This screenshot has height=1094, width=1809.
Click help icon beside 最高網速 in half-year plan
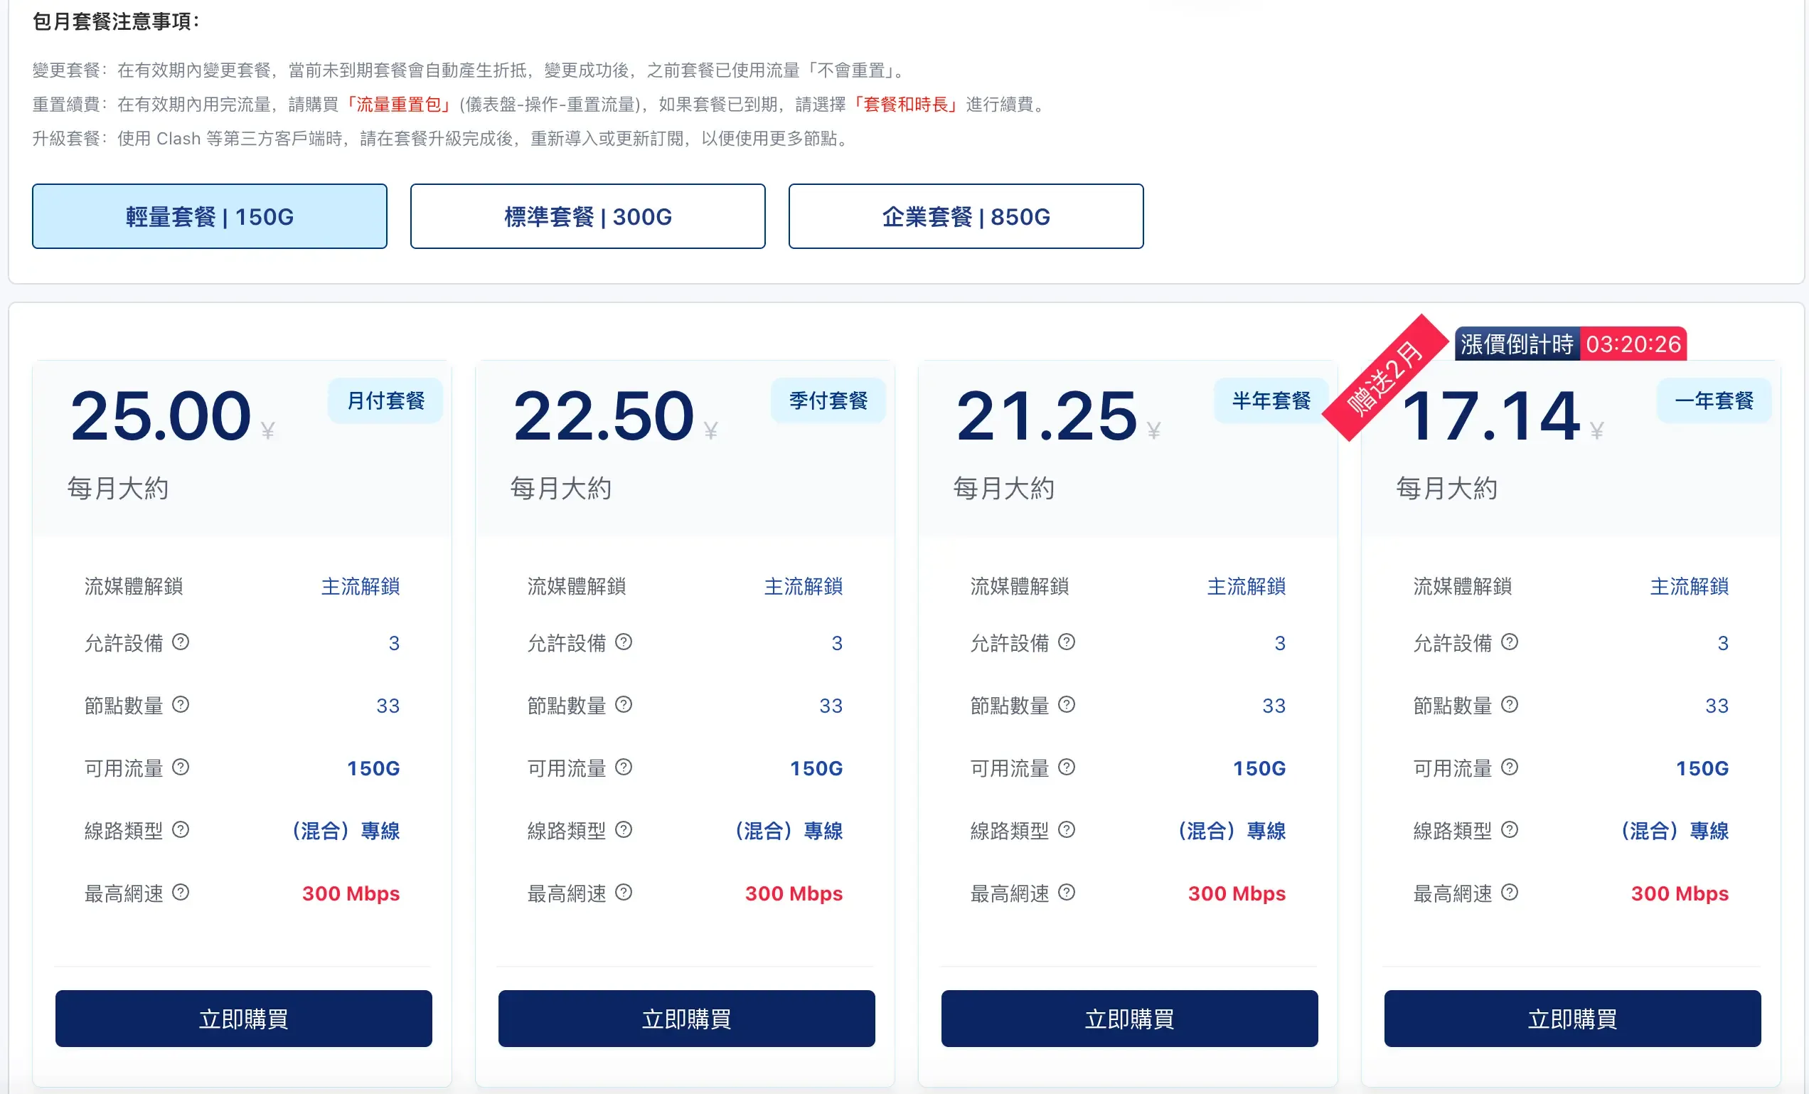click(x=1066, y=892)
